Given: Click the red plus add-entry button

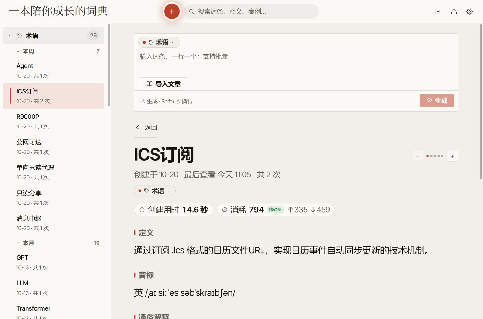Looking at the screenshot, I should tap(172, 11).
